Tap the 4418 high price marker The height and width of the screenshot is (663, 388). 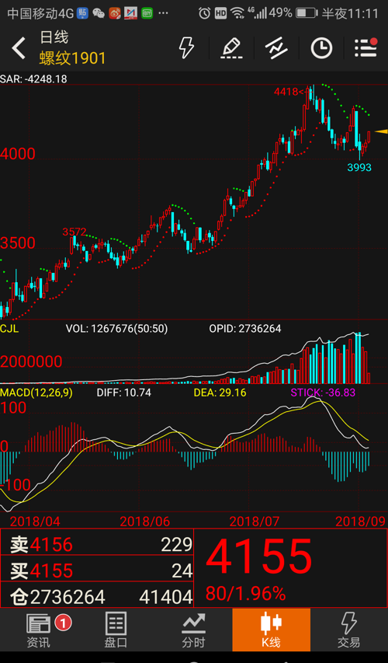289,92
